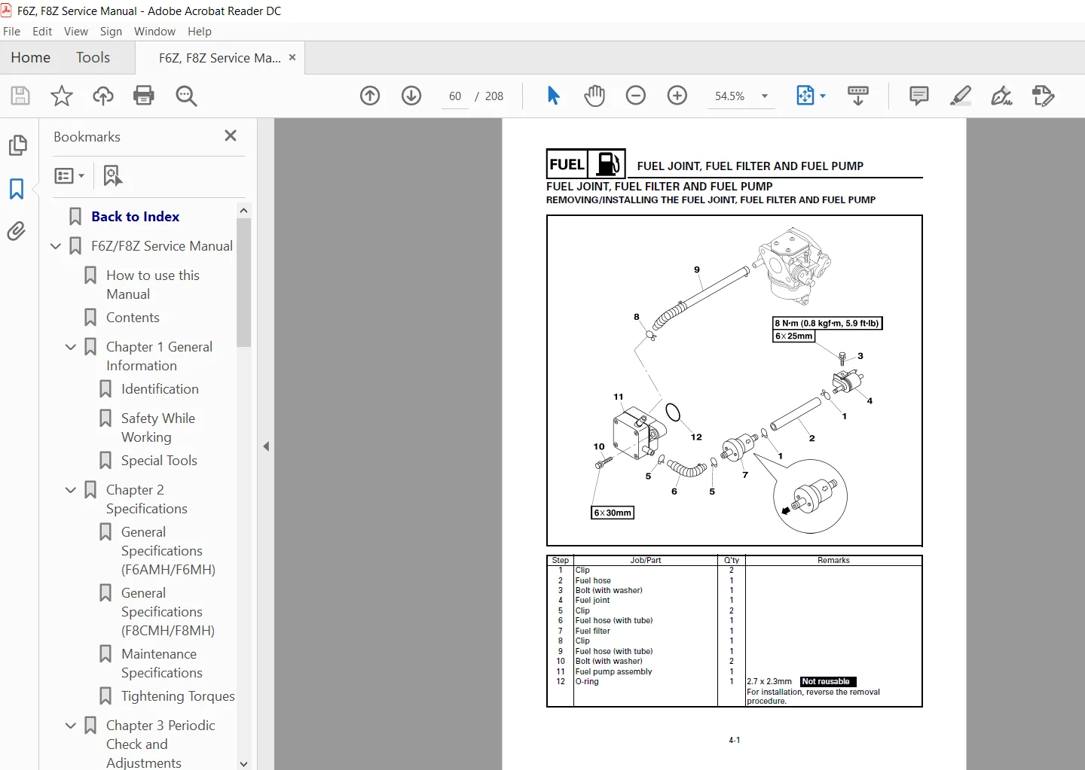The width and height of the screenshot is (1085, 770).
Task: Zoom in with plus icon
Action: (x=677, y=96)
